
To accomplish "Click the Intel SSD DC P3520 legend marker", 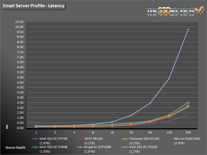I will pyautogui.click(x=125, y=147).
